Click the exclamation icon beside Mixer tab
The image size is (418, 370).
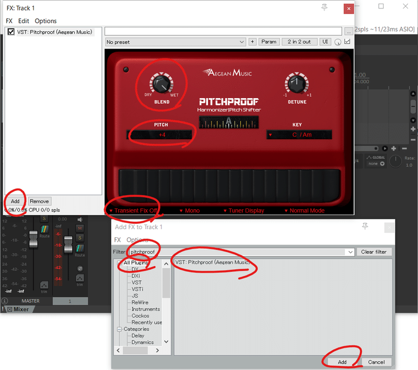pyautogui.click(x=3, y=309)
